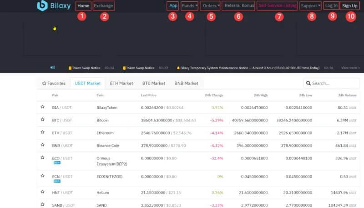Click the BilaxyToken coin name
Viewport: 364px width, 208px height.
(x=107, y=108)
